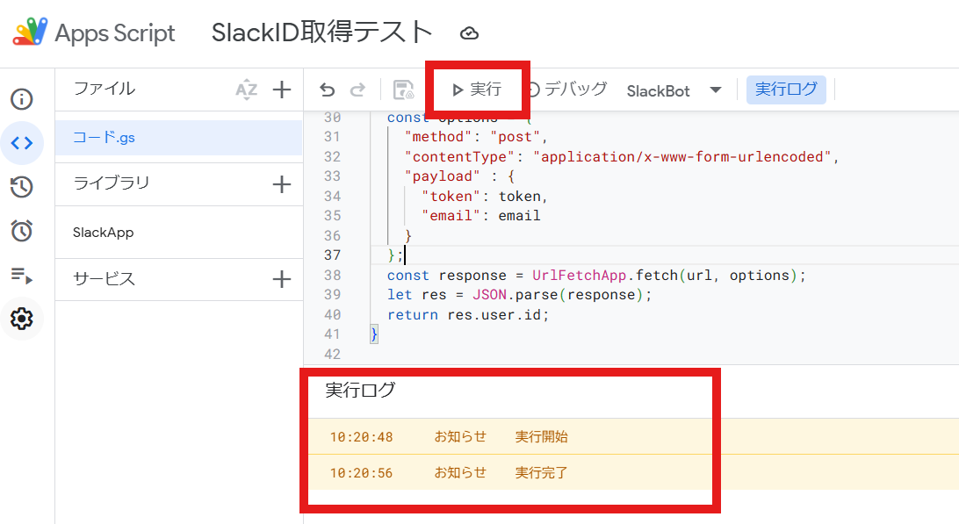Screen dimensions: 959x524
Task: Save project with the disk icon
Action: click(403, 90)
